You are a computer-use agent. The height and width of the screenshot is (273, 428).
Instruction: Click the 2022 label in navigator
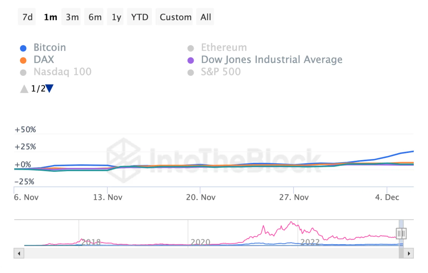click(310, 242)
